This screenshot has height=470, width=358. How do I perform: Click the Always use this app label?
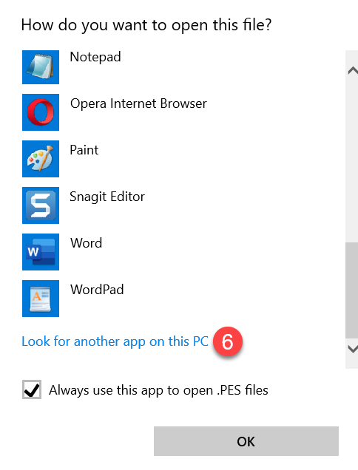click(x=158, y=390)
